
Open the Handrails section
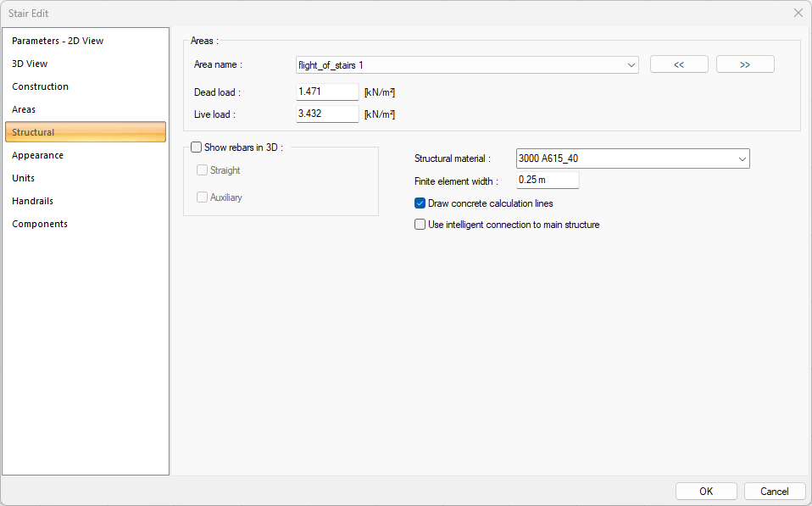(32, 201)
